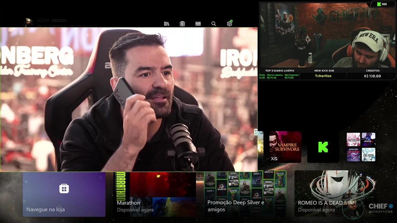Open the Microsoft Store icon in top bar
Screen dimensions: 397x223
tap(182, 24)
